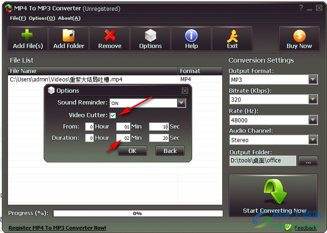Click the Register MP4 To MP3 Converter Now link
Image resolution: width=327 pixels, height=233 pixels.
[57, 228]
